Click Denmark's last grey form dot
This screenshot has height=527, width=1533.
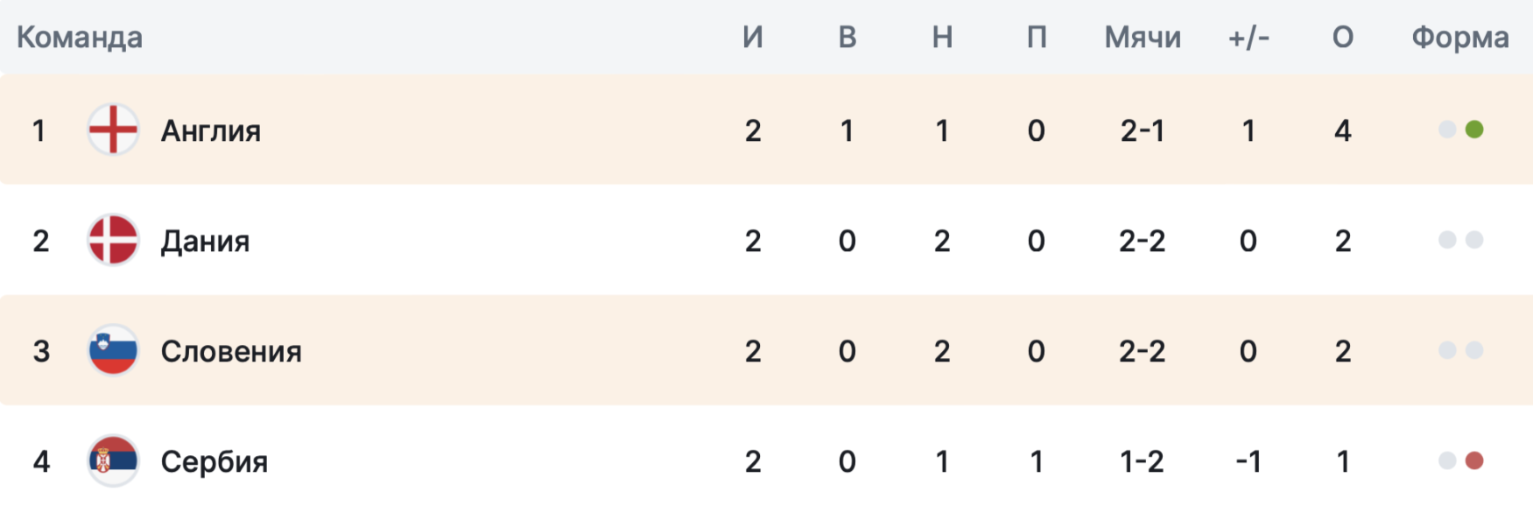coord(1474,240)
